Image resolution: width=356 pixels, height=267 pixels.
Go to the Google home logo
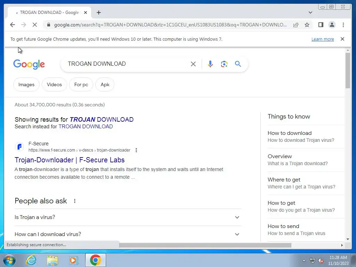click(29, 64)
